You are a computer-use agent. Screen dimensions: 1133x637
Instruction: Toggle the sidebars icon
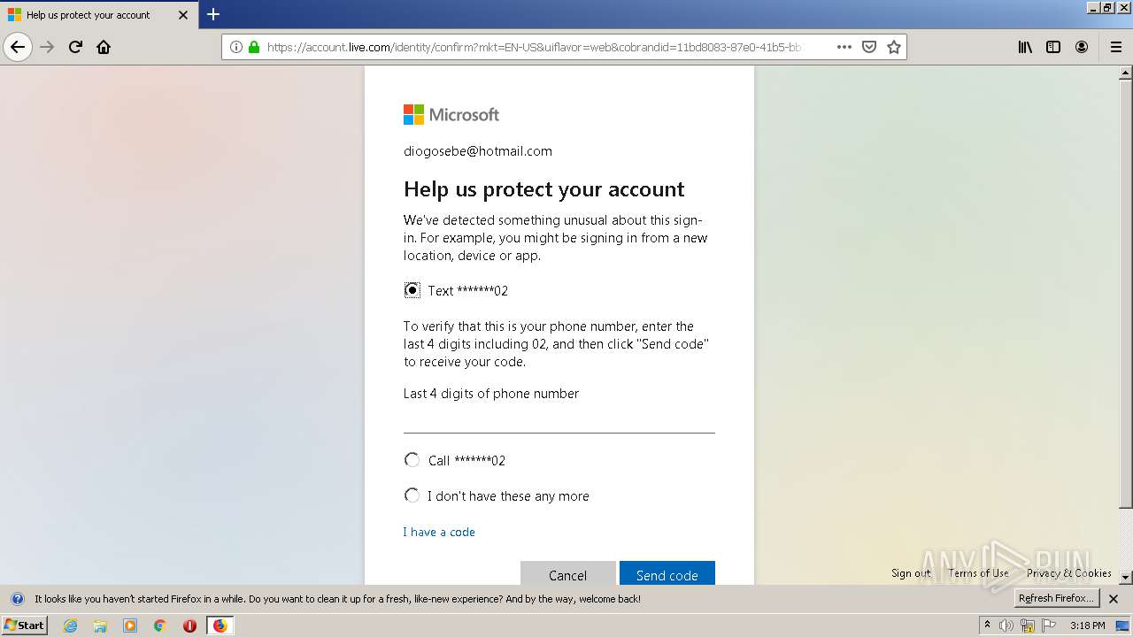(x=1053, y=47)
